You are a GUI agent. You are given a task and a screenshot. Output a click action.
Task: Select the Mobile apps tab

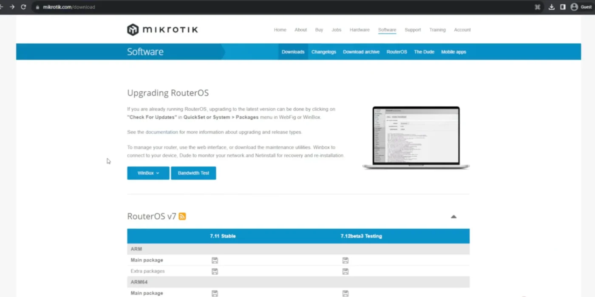(453, 52)
